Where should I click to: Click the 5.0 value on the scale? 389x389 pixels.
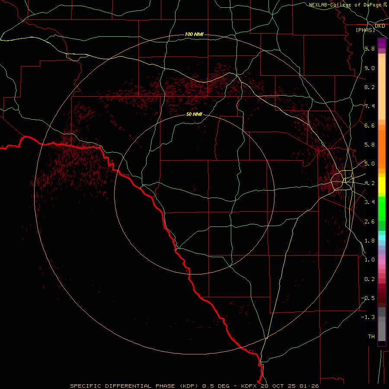(x=370, y=164)
